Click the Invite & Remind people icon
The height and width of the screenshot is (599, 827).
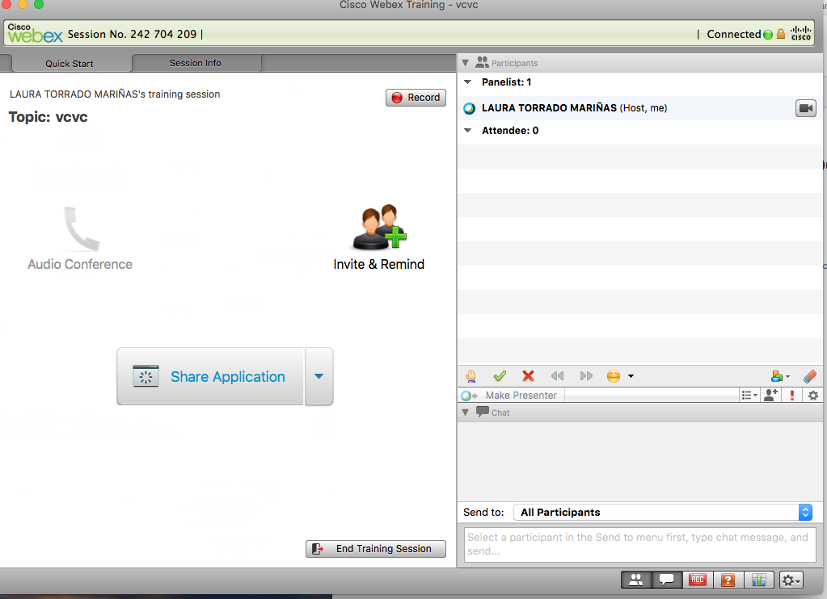point(378,228)
